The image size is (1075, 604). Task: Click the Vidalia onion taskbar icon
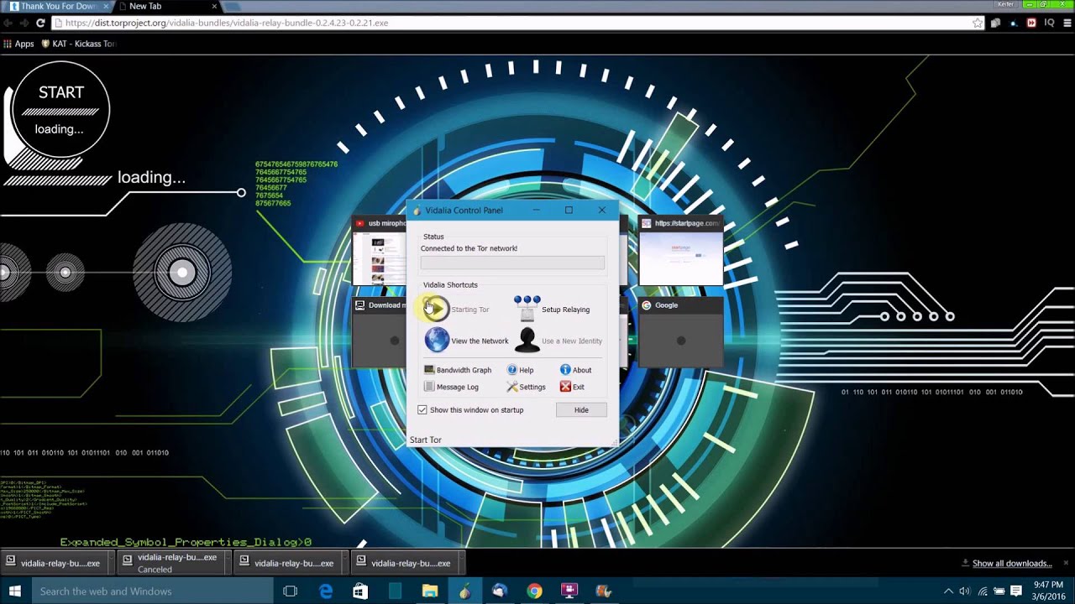[x=464, y=591]
